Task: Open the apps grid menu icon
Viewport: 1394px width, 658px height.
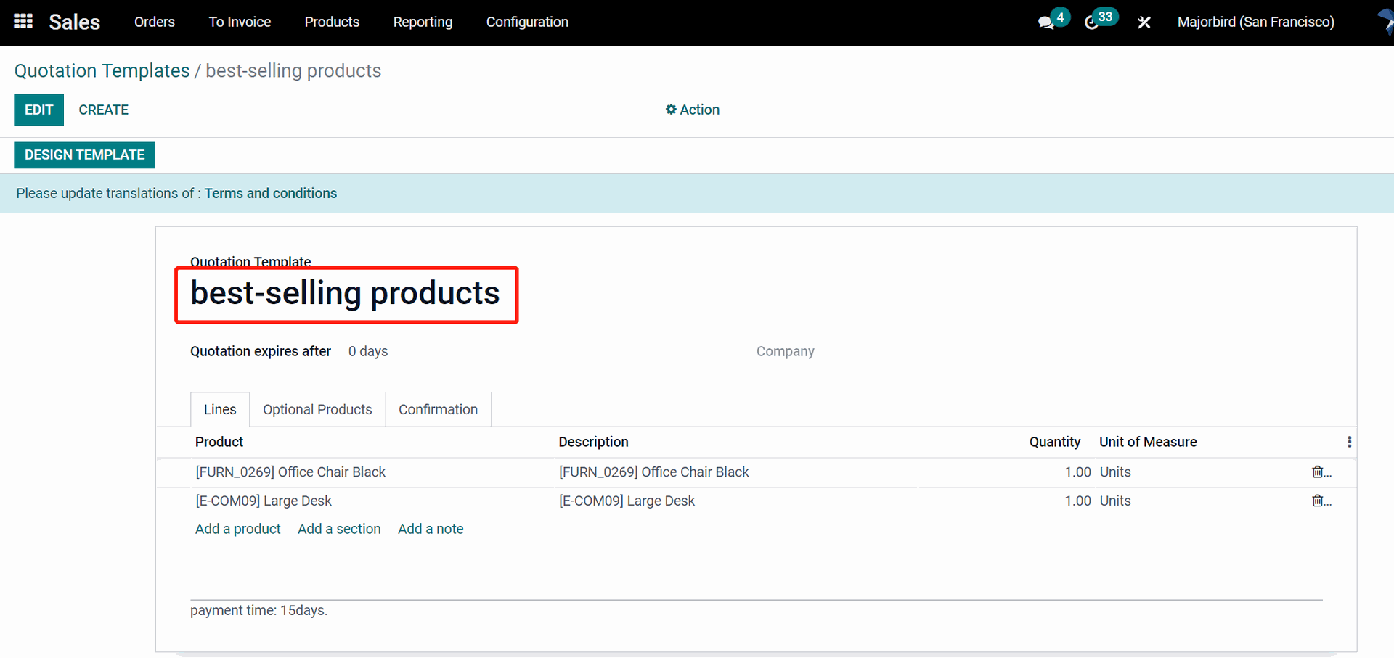Action: tap(23, 22)
